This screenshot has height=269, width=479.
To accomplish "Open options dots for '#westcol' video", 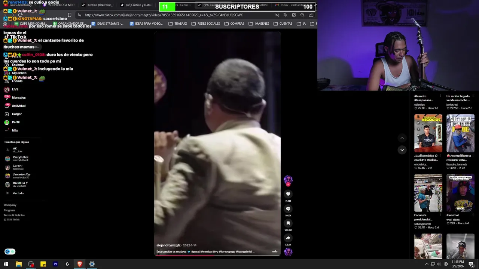I will pyautogui.click(x=473, y=216).
